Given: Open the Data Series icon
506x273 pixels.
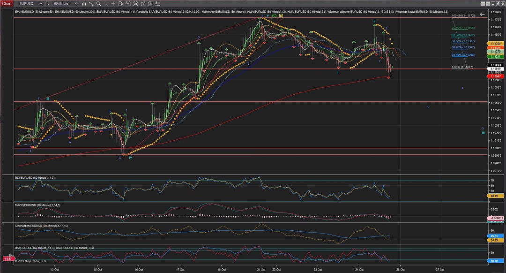Looking at the screenshot, I should [x=135, y=4].
